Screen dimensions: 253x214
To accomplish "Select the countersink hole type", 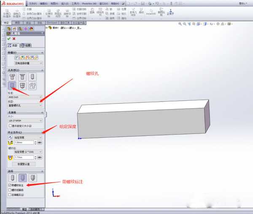I will (22, 77).
